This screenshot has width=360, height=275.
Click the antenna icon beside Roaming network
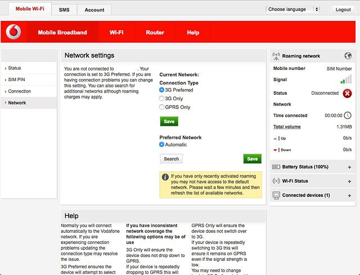point(276,56)
